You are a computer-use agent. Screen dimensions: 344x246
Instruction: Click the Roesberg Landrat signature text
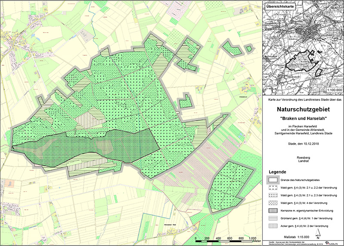(x=304, y=160)
